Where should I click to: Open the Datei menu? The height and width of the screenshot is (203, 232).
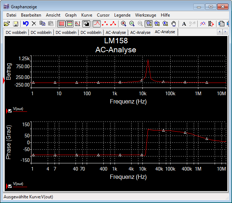point(12,15)
